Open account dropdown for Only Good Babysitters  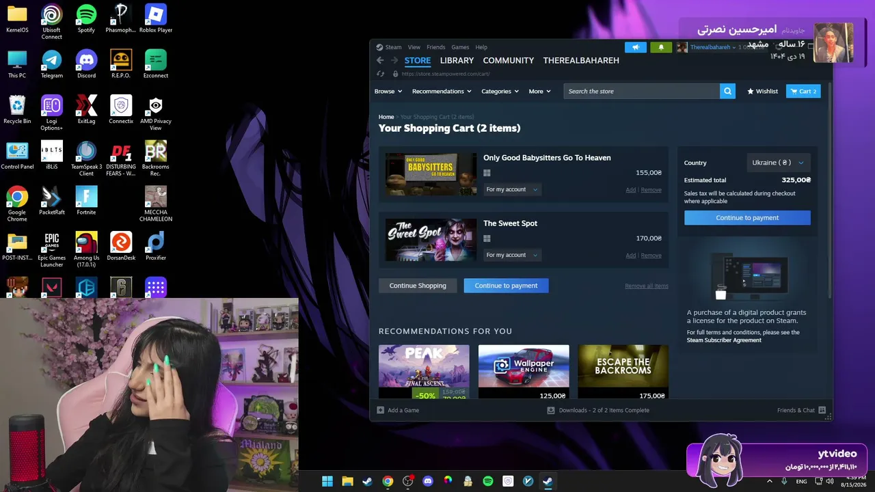pos(512,189)
